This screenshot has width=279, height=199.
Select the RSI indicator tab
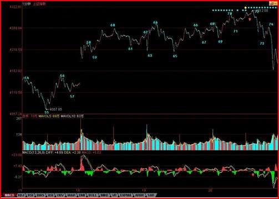[31, 195]
